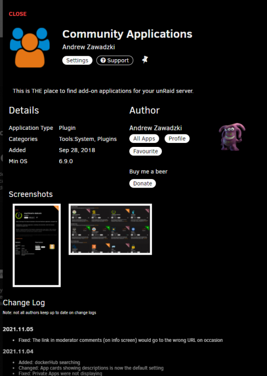Viewport: 267px width, 376px height.
Task: Click the 'THE place to find add-on' description
Action: tap(103, 91)
